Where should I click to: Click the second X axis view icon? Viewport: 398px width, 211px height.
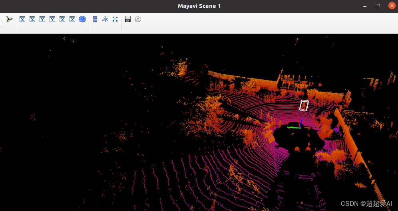[x=32, y=19]
